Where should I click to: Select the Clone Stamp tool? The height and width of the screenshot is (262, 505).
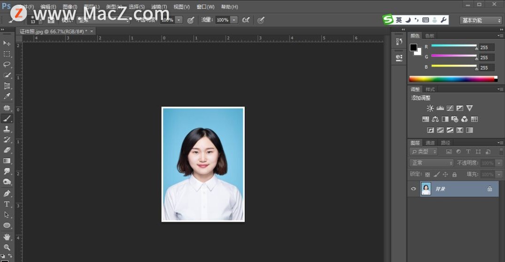pos(7,129)
